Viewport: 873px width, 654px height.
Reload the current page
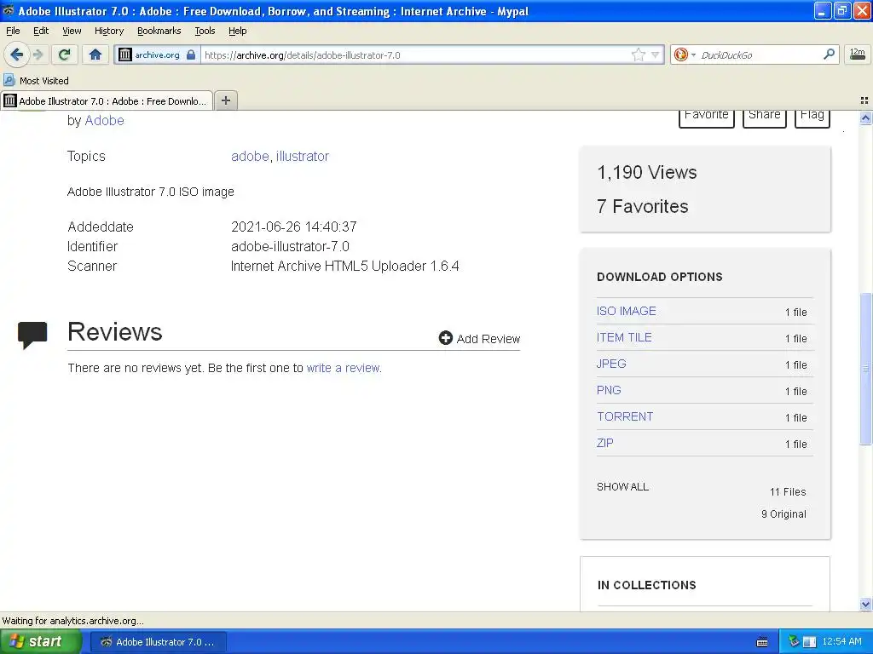(x=64, y=54)
